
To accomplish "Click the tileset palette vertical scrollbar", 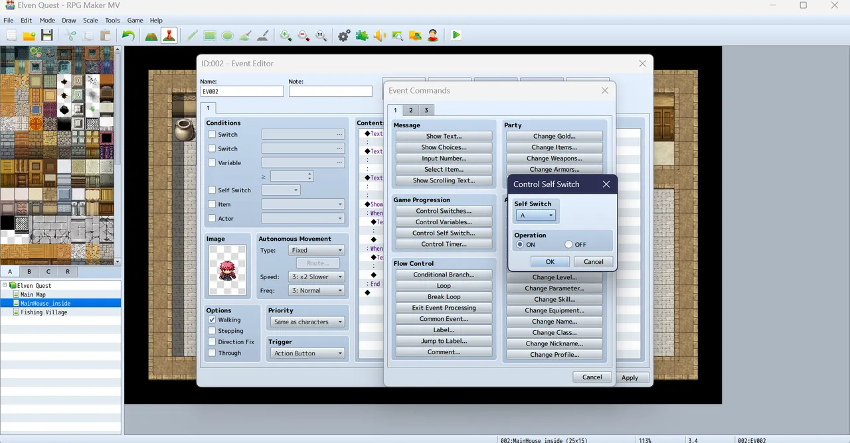I will point(118,155).
